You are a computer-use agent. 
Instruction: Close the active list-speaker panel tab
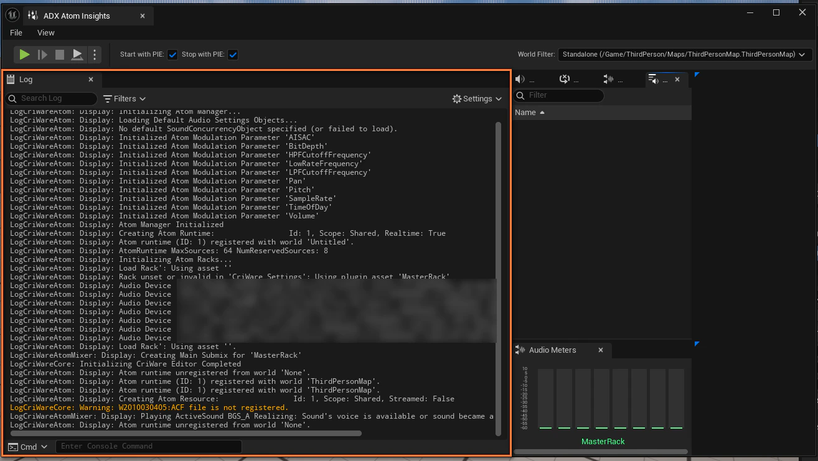[x=677, y=79]
